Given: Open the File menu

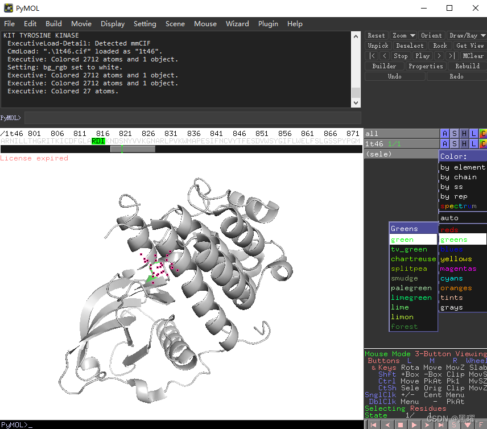Looking at the screenshot, I should pyautogui.click(x=9, y=23).
